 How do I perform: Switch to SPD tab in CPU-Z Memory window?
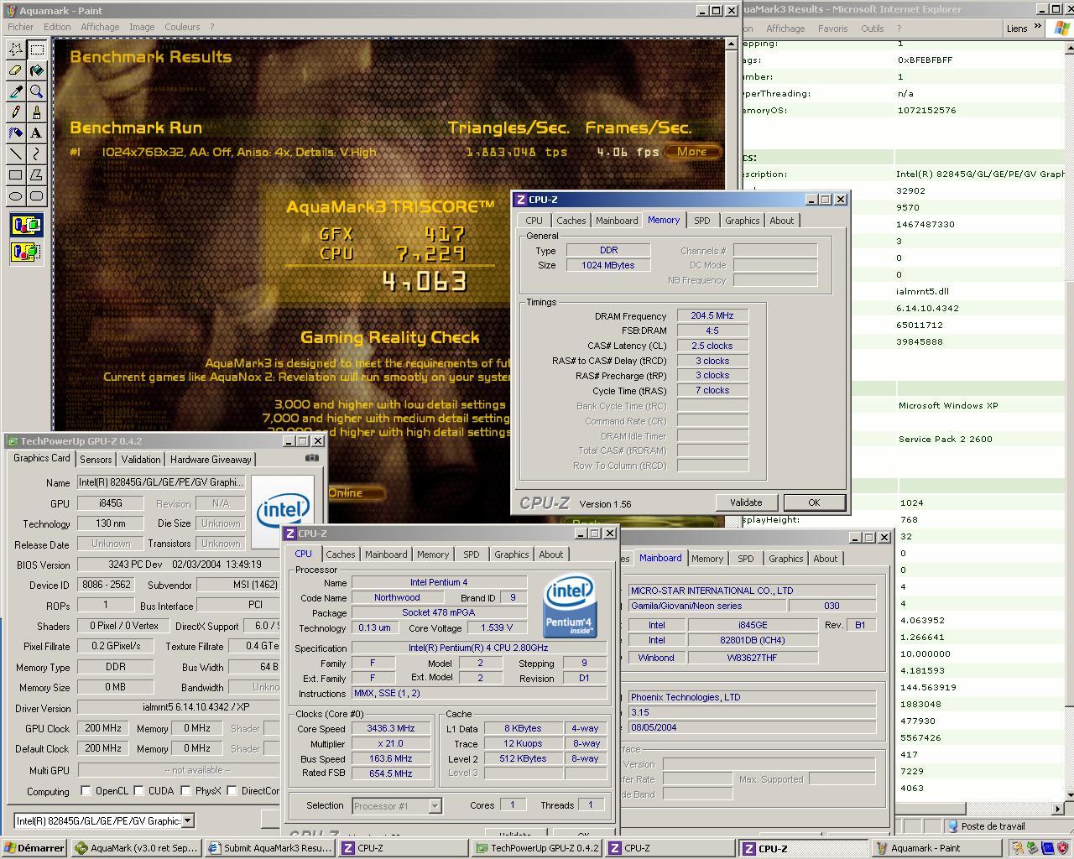coord(701,221)
